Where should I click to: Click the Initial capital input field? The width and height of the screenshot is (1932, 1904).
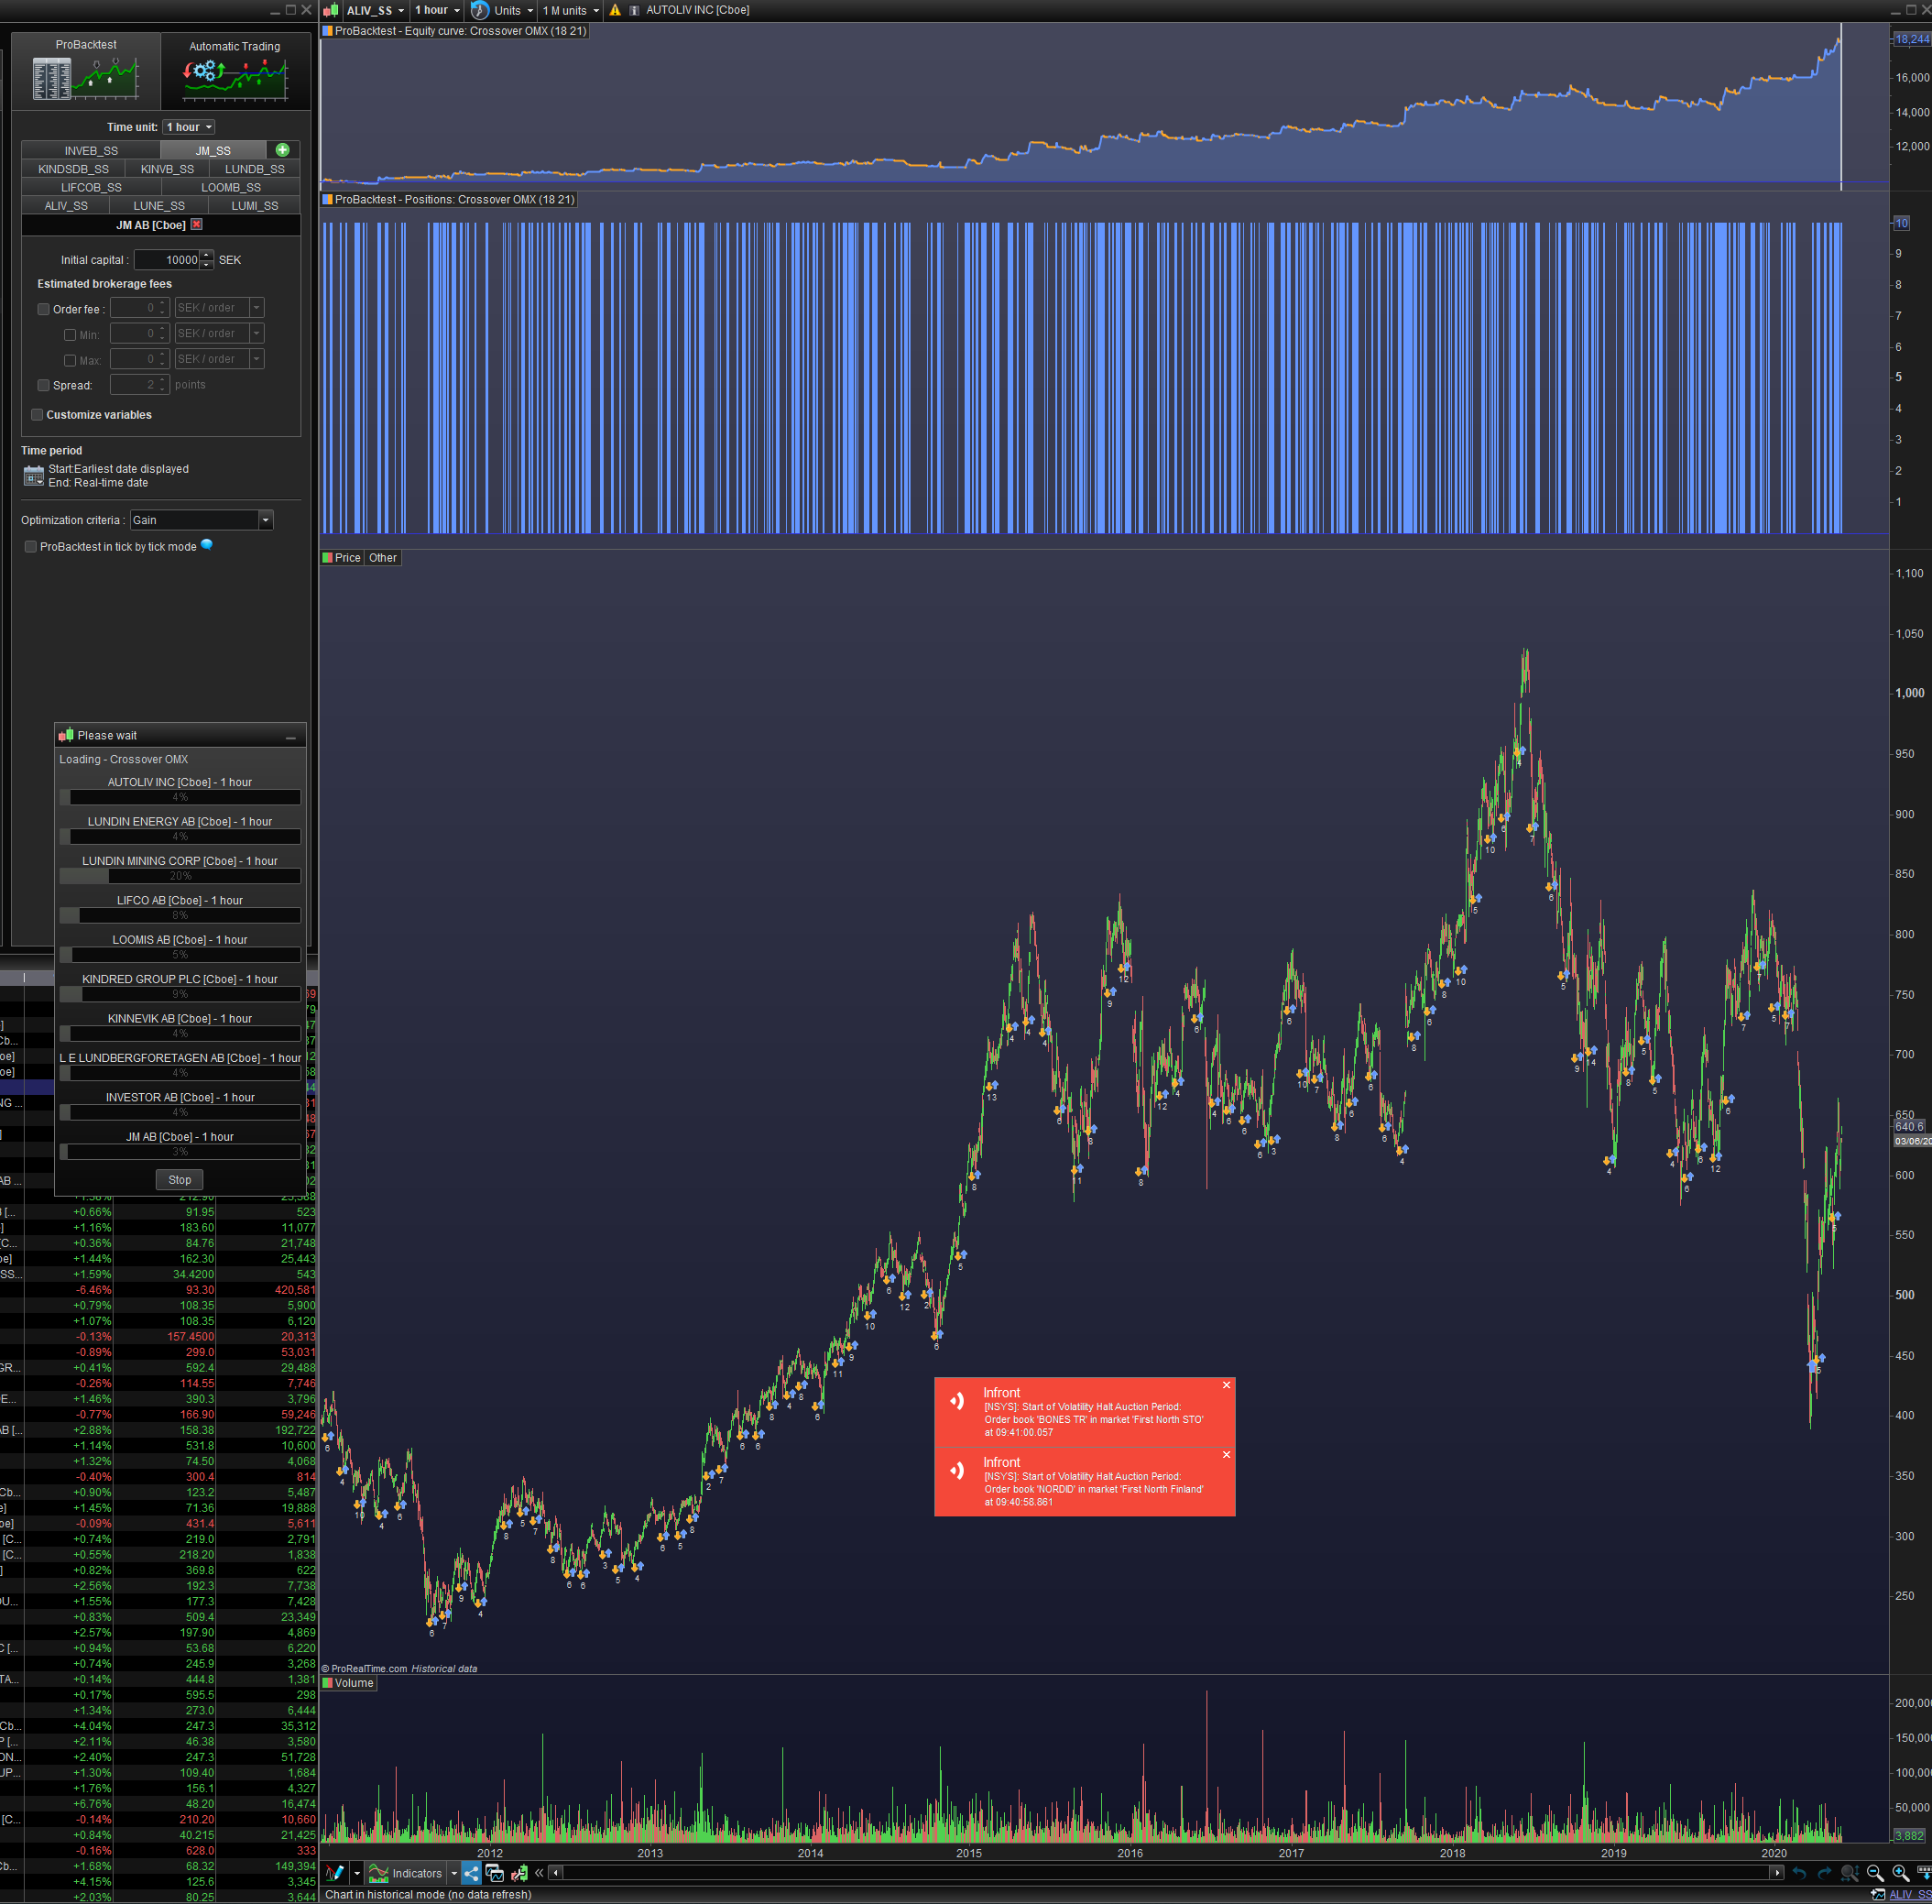coord(168,260)
